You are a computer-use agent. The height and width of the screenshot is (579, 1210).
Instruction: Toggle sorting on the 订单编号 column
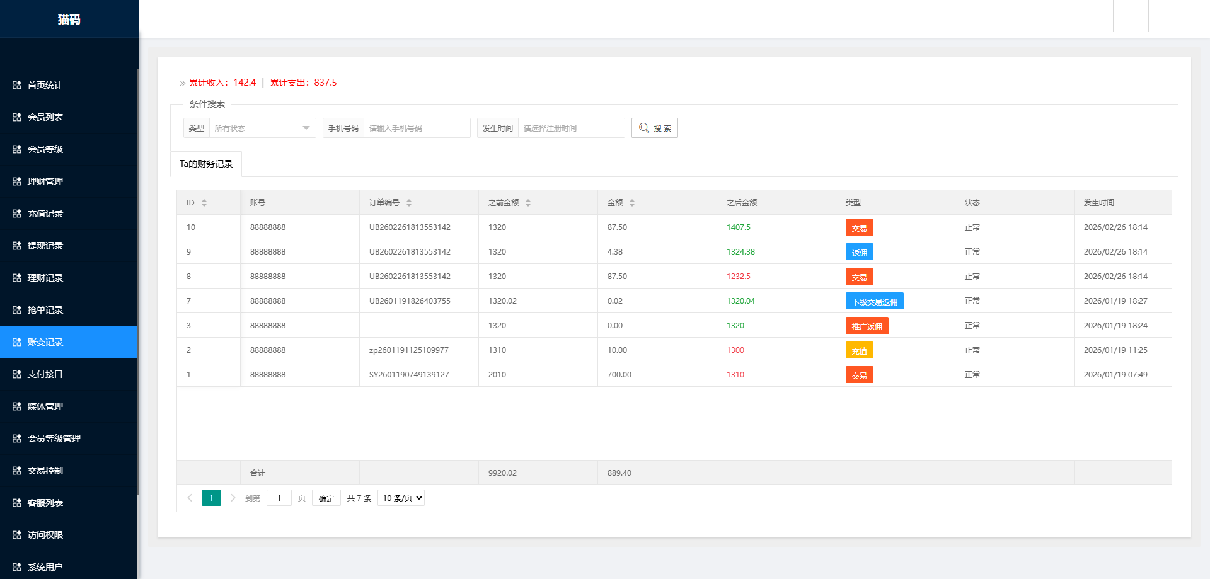pyautogui.click(x=409, y=202)
